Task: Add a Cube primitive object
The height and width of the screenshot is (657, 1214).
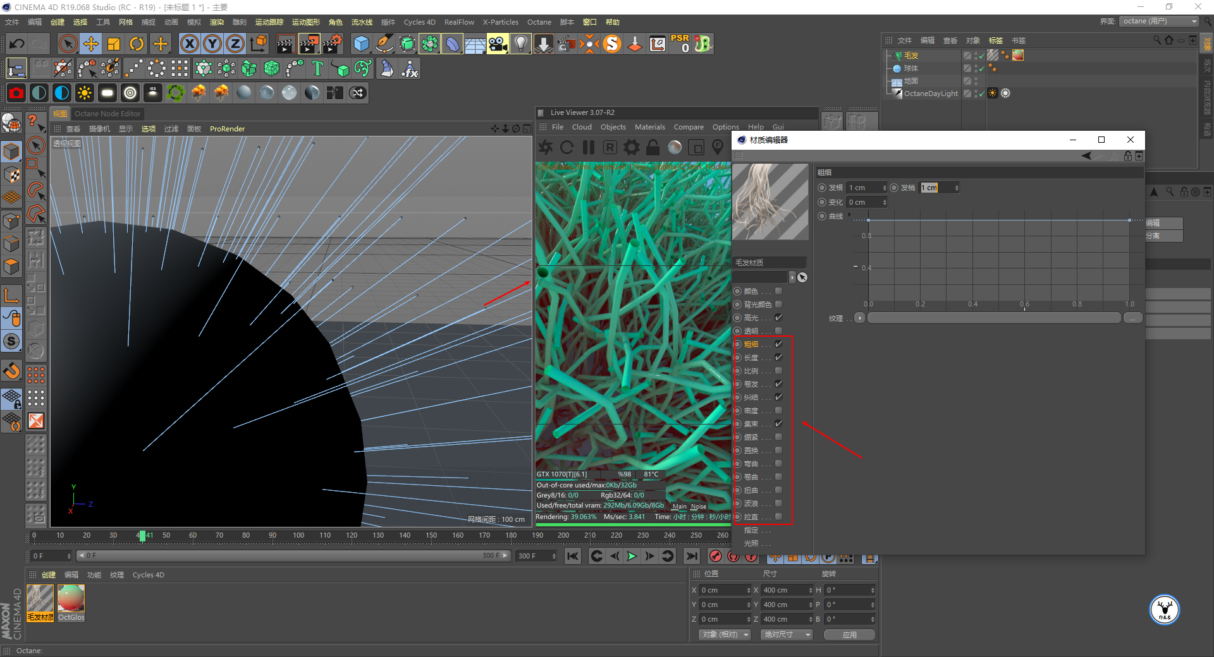Action: [x=361, y=44]
